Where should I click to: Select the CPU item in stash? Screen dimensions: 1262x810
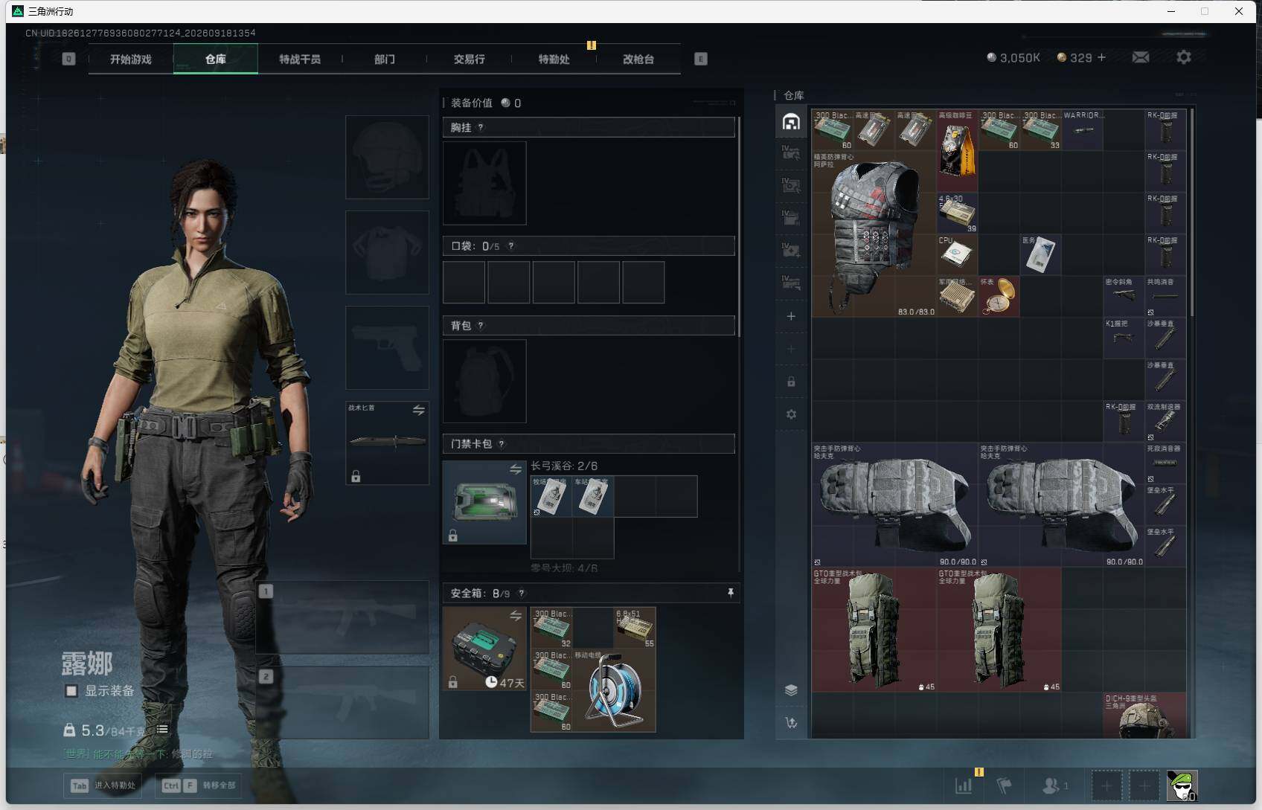click(x=957, y=255)
